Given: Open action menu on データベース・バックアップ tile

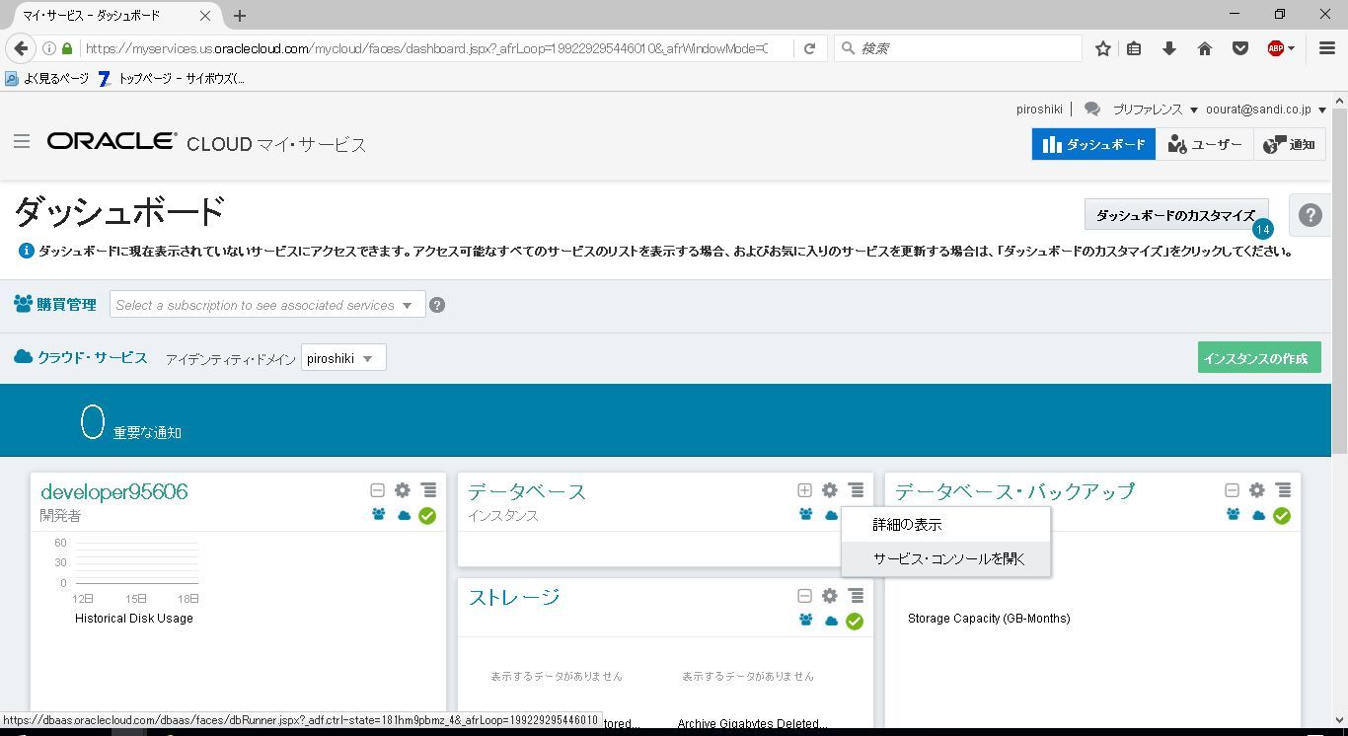Looking at the screenshot, I should point(1283,490).
